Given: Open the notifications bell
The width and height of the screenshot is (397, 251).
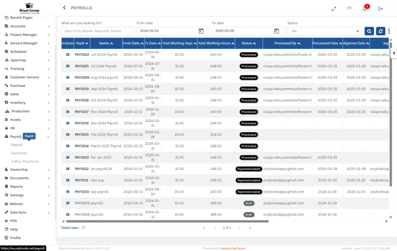Looking at the screenshot, I should (365, 8).
